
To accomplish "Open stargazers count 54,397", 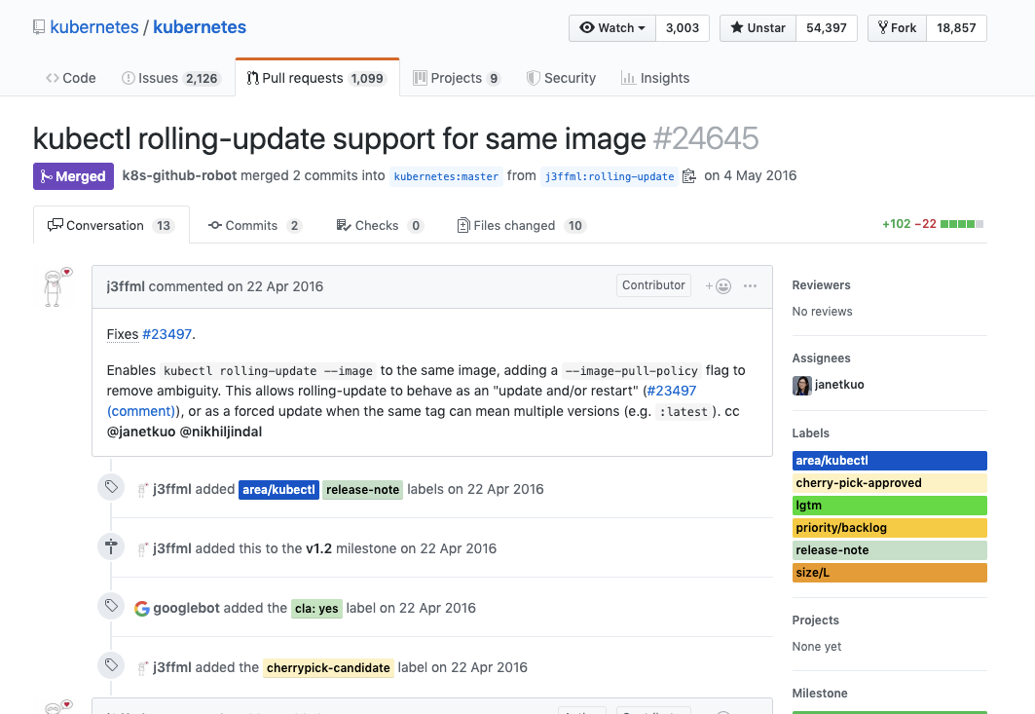I will (827, 27).
